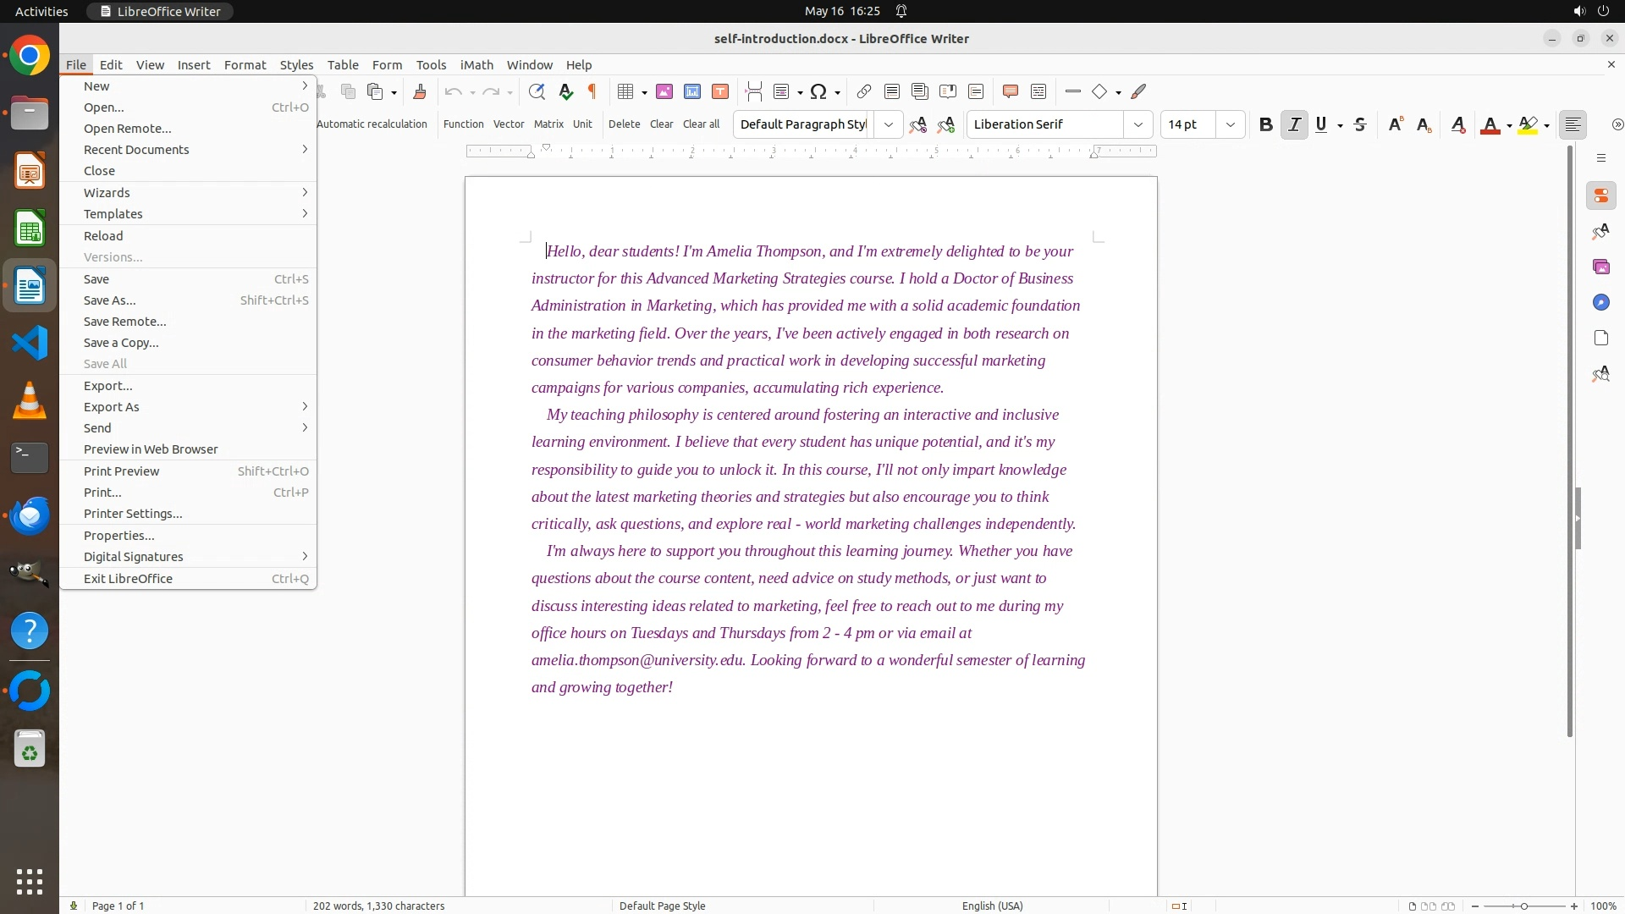This screenshot has height=914, width=1625.
Task: Open Find & Replace magnifier icon
Action: click(537, 91)
